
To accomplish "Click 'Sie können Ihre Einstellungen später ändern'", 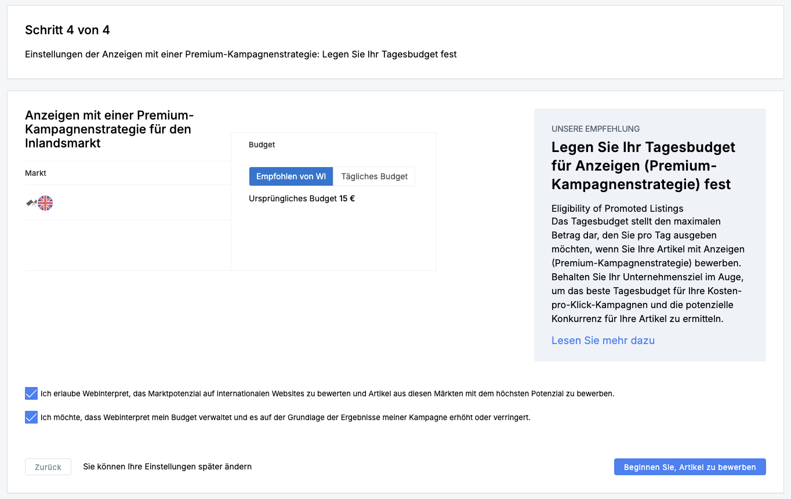I will coord(167,467).
